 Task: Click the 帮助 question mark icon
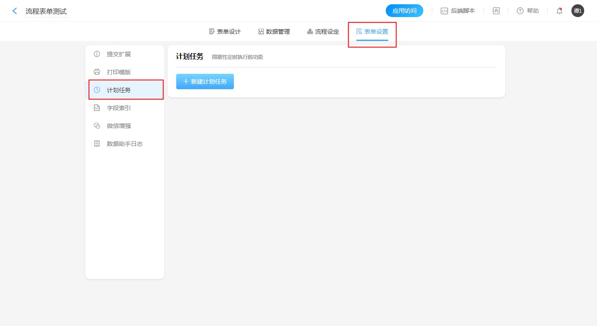pos(520,11)
